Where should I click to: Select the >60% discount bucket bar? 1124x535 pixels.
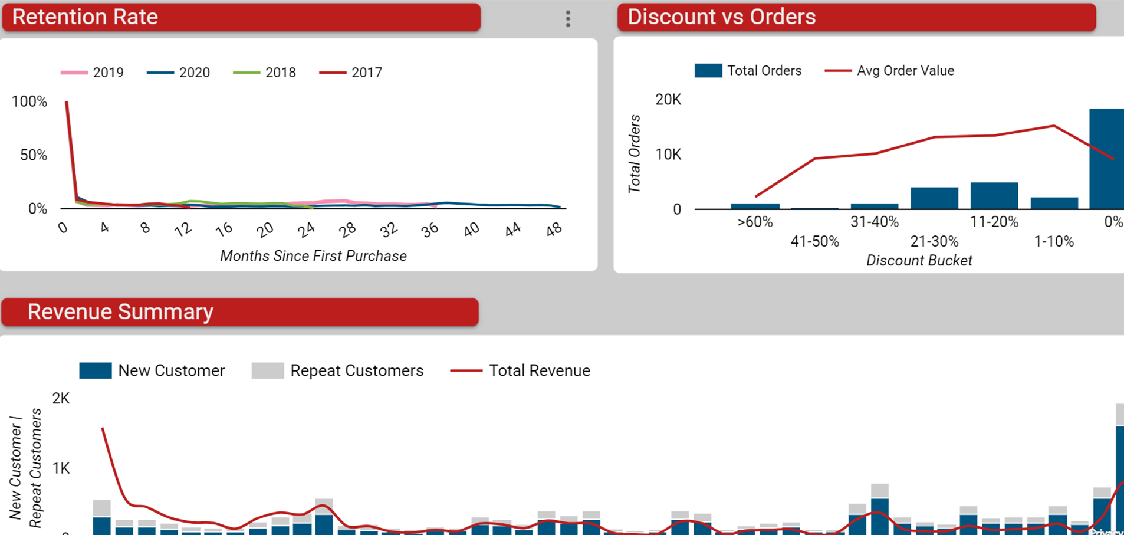click(x=755, y=206)
